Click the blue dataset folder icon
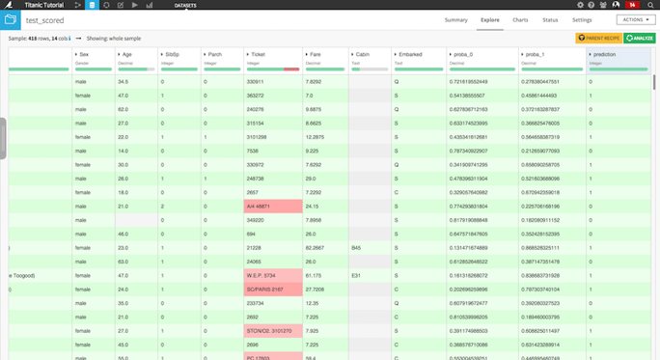This screenshot has height=360, width=660. click(10, 20)
